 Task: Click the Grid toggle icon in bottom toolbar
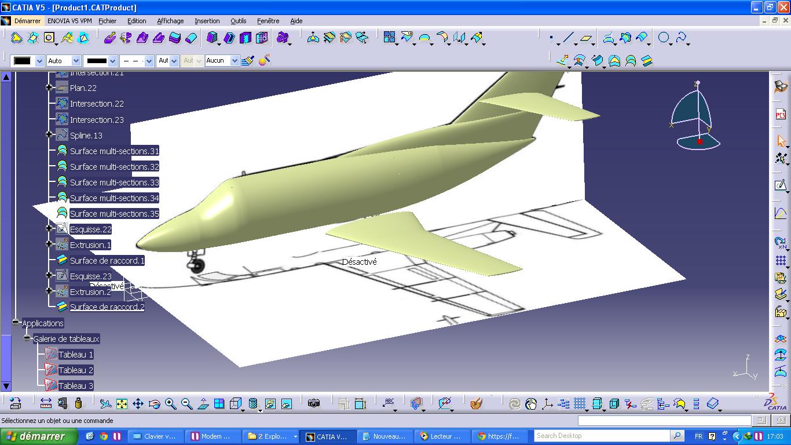coord(580,404)
